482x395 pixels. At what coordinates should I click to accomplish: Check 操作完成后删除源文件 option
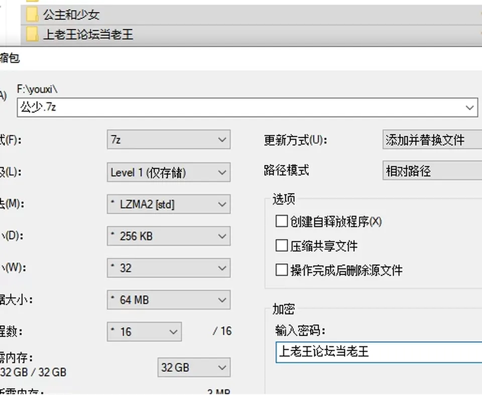click(x=282, y=270)
